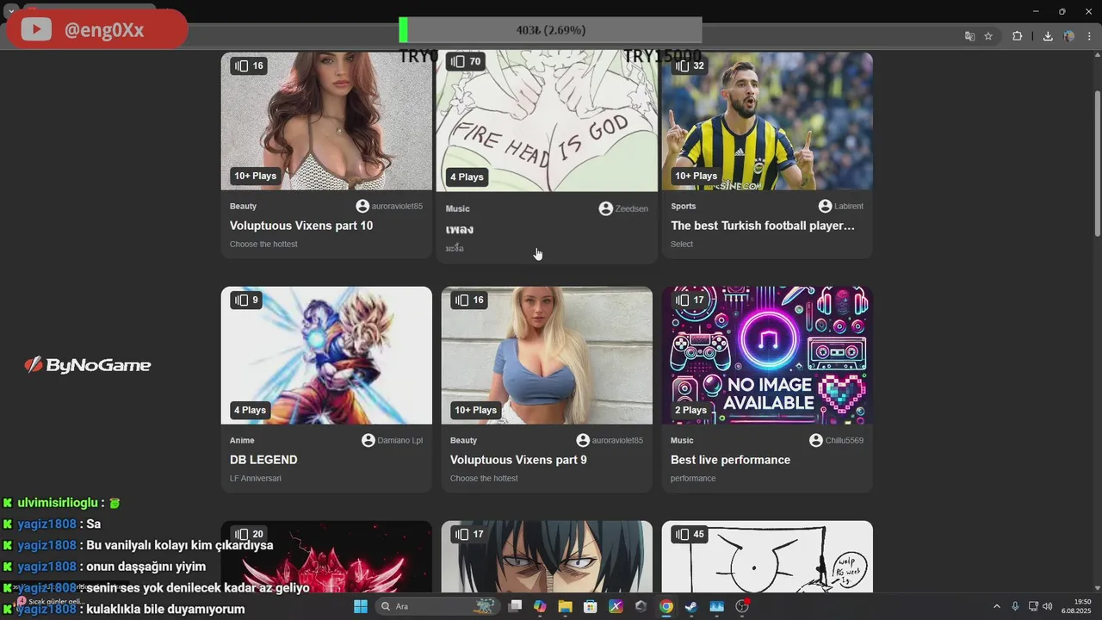Click the Thai-script title under Zeedsen's card
Image resolution: width=1102 pixels, height=620 pixels.
pos(460,229)
